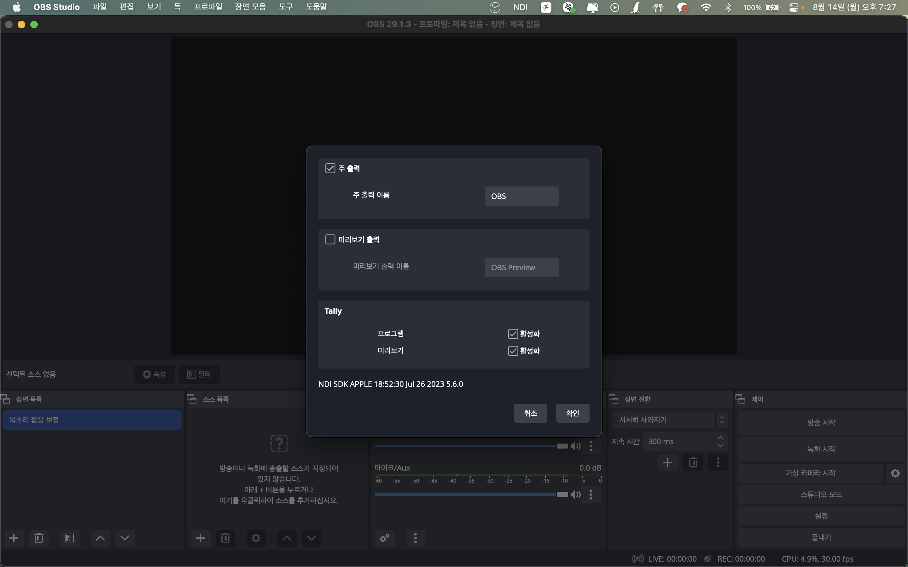The width and height of the screenshot is (908, 567).
Task: Open the 독 menu
Action: pos(178,7)
